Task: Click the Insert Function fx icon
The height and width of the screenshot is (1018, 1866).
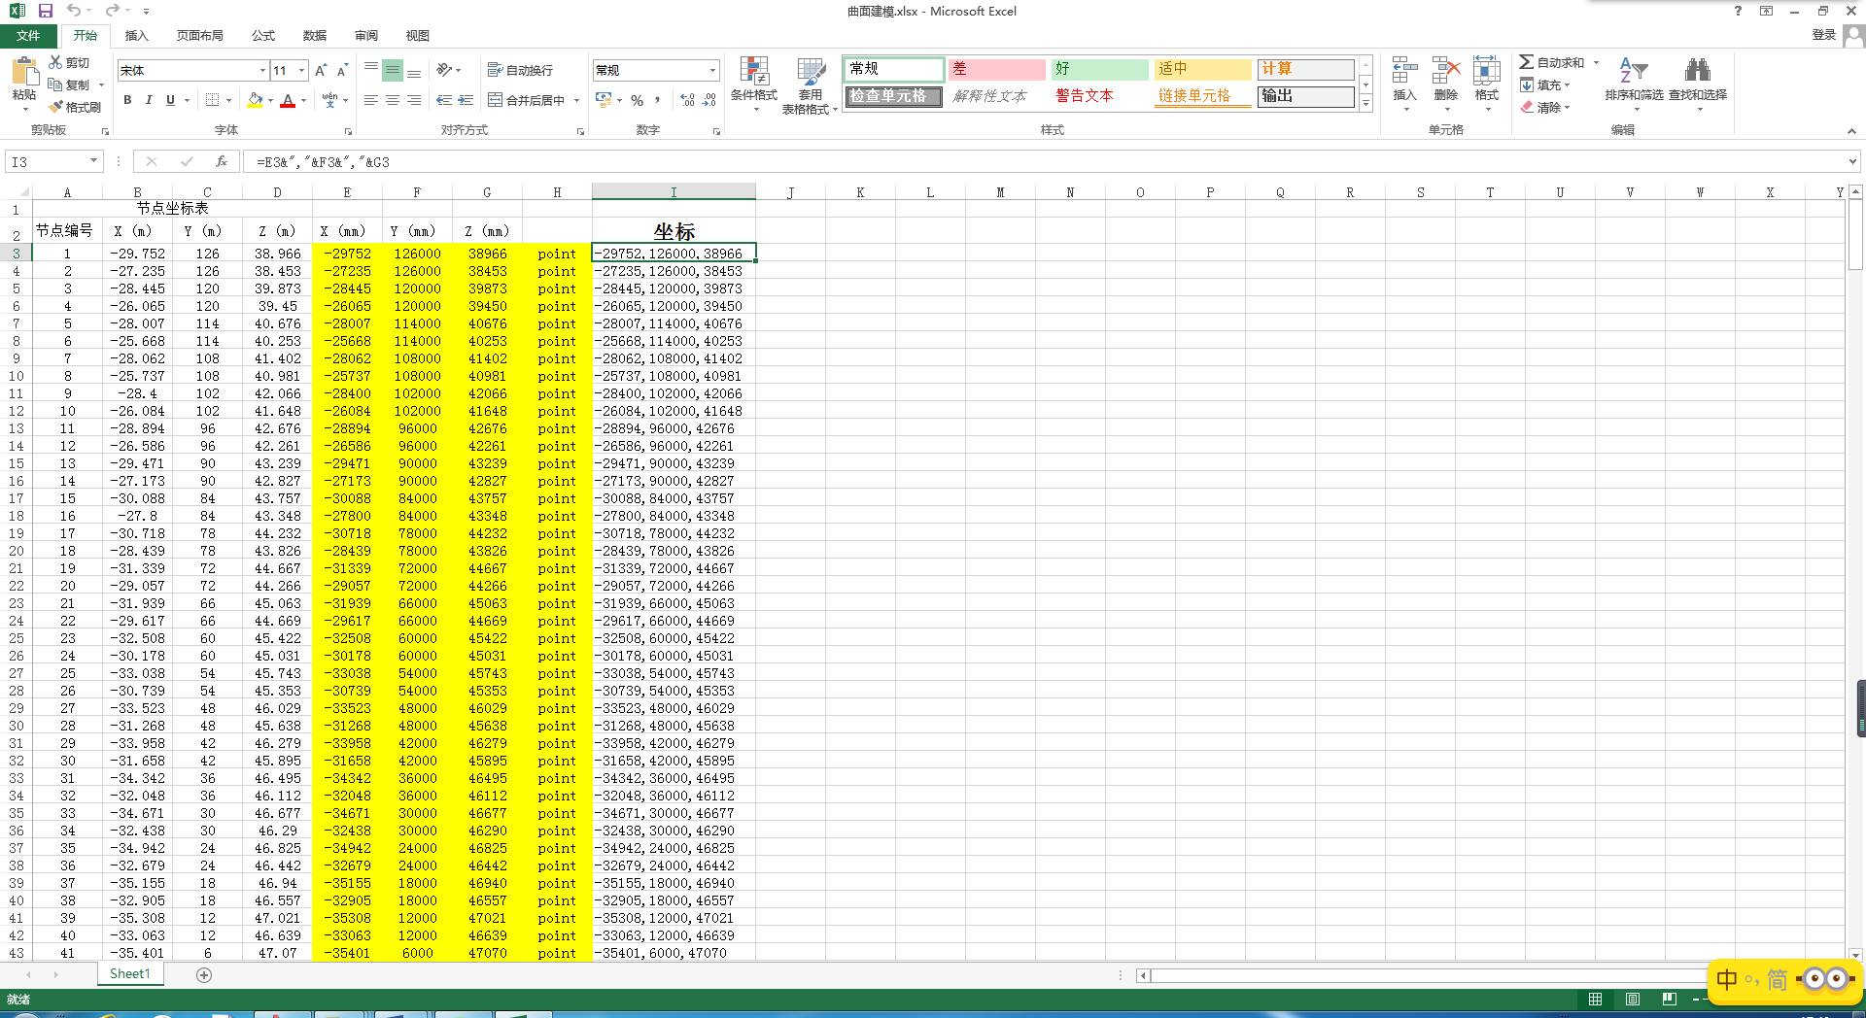Action: pos(222,161)
